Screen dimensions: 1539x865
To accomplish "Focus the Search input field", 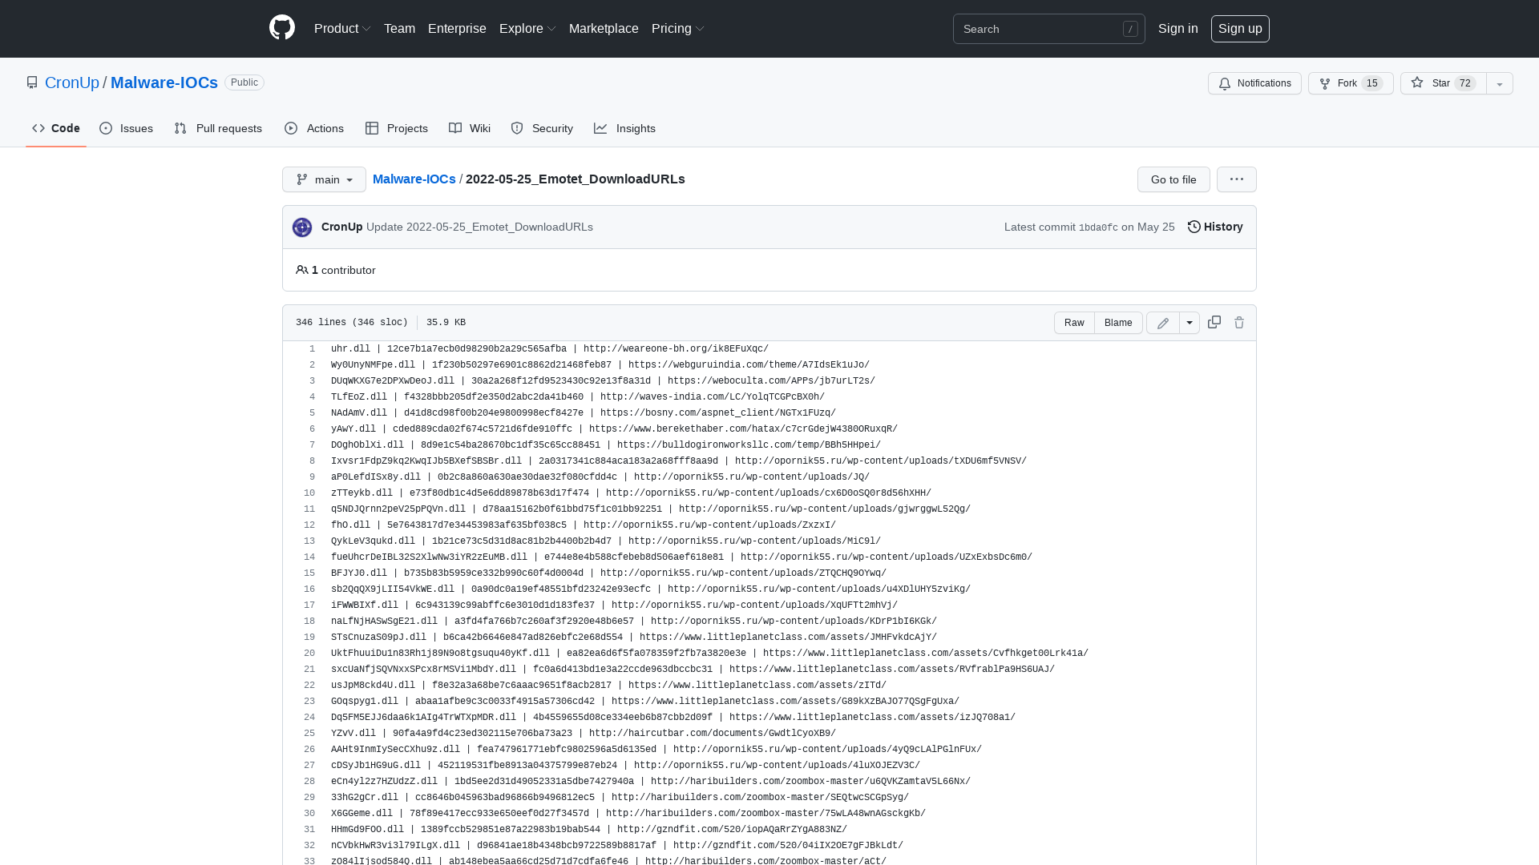I will (1048, 29).
